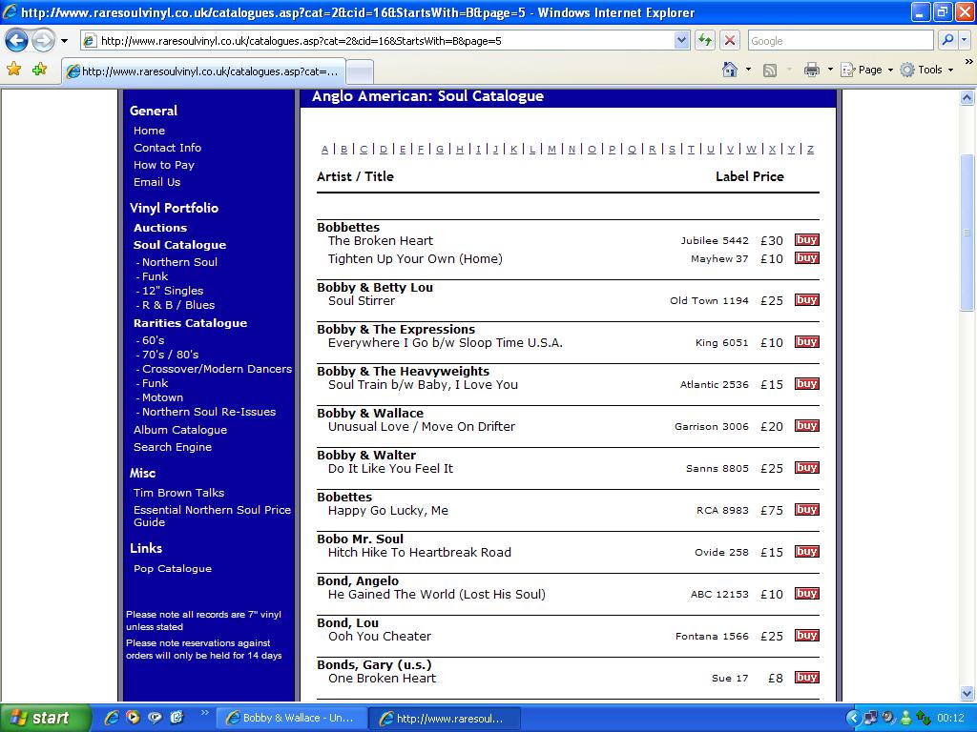Open the Essential Northern Soul Price Guide
This screenshot has width=977, height=732.
(x=212, y=516)
